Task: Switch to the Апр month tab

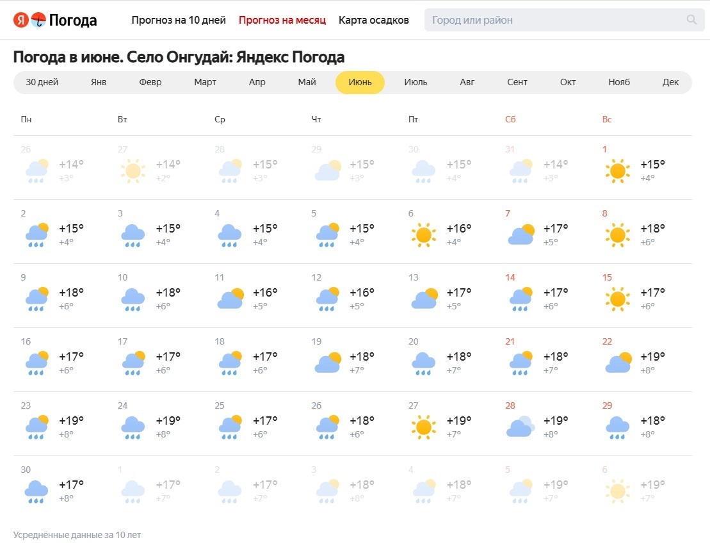Action: point(257,82)
